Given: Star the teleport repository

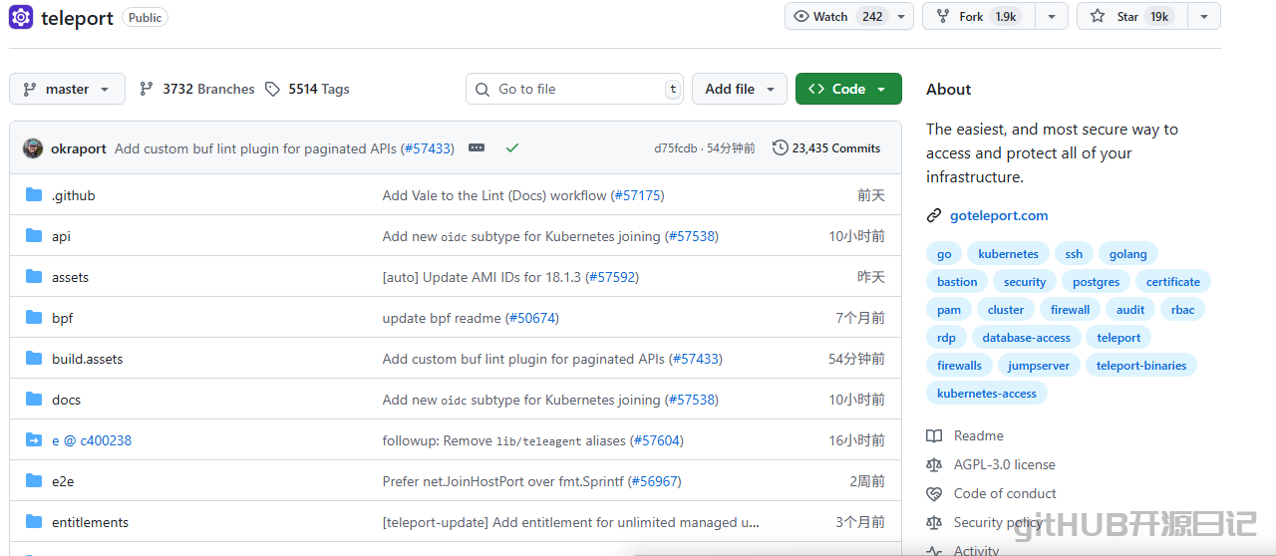Looking at the screenshot, I should [1131, 16].
